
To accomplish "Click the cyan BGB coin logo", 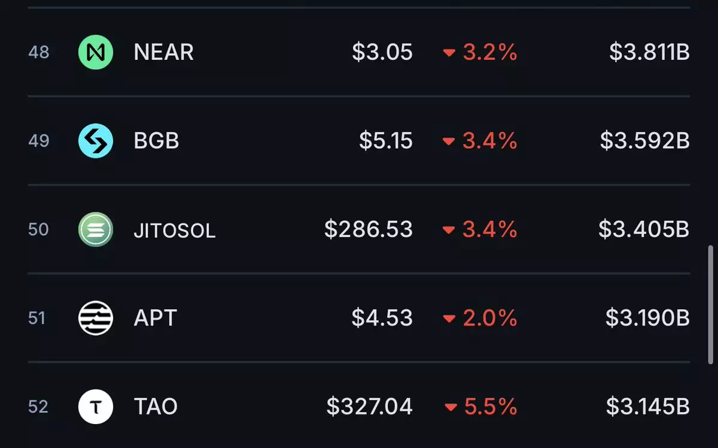I will (x=96, y=141).
